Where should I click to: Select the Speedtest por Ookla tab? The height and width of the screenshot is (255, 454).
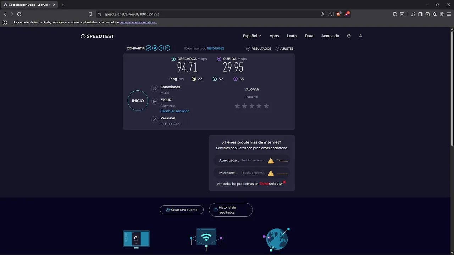pyautogui.click(x=29, y=5)
